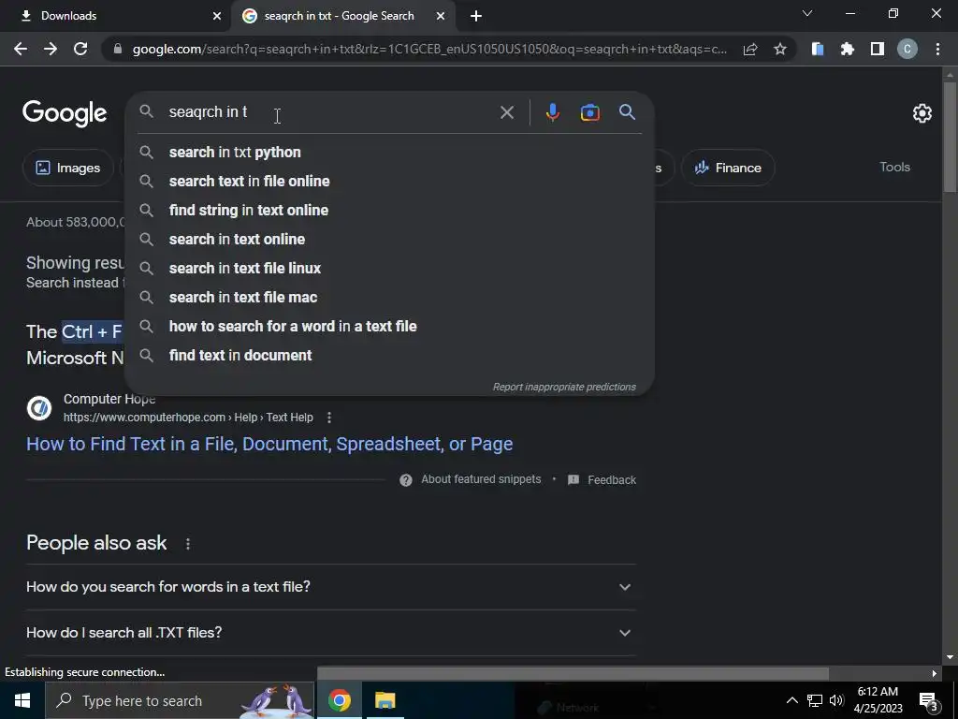Close the Downloads tab
The height and width of the screenshot is (719, 958).
[x=217, y=16]
